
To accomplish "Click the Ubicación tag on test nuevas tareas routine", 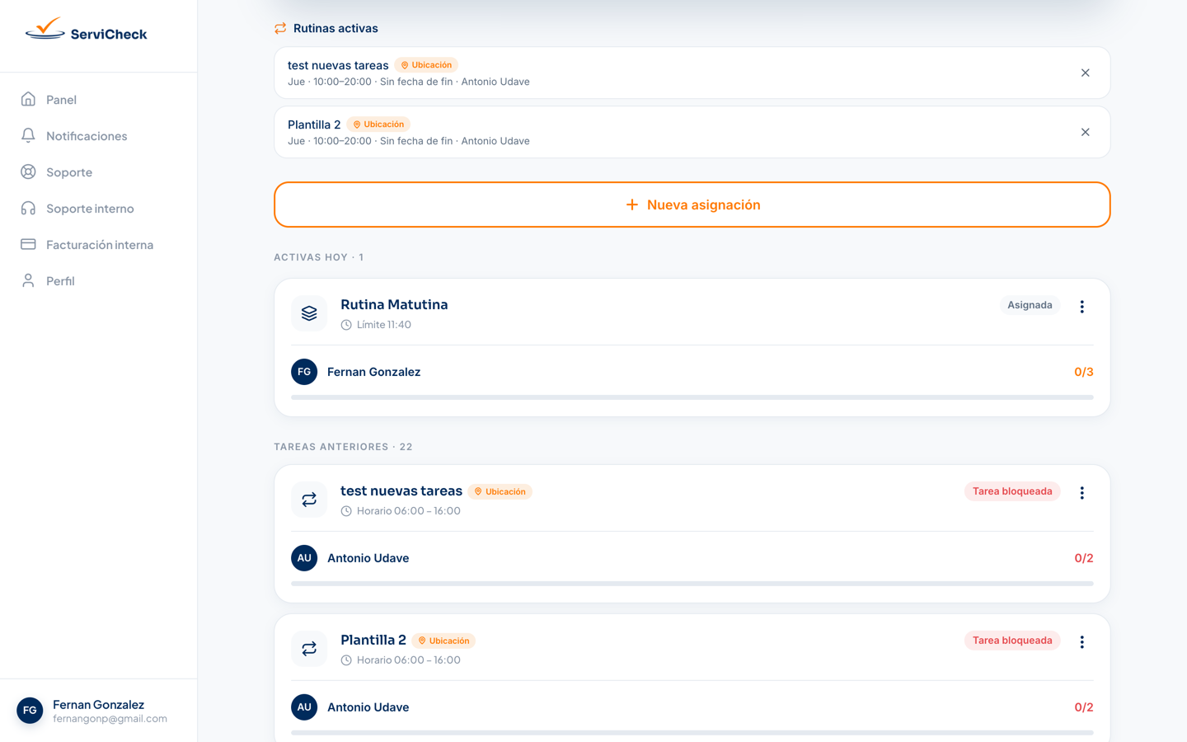I will point(426,65).
